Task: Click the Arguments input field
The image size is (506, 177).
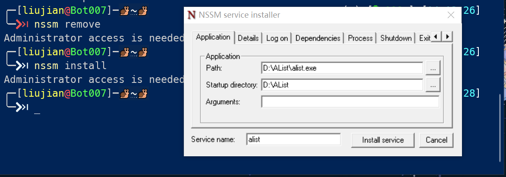Action: [x=350, y=102]
